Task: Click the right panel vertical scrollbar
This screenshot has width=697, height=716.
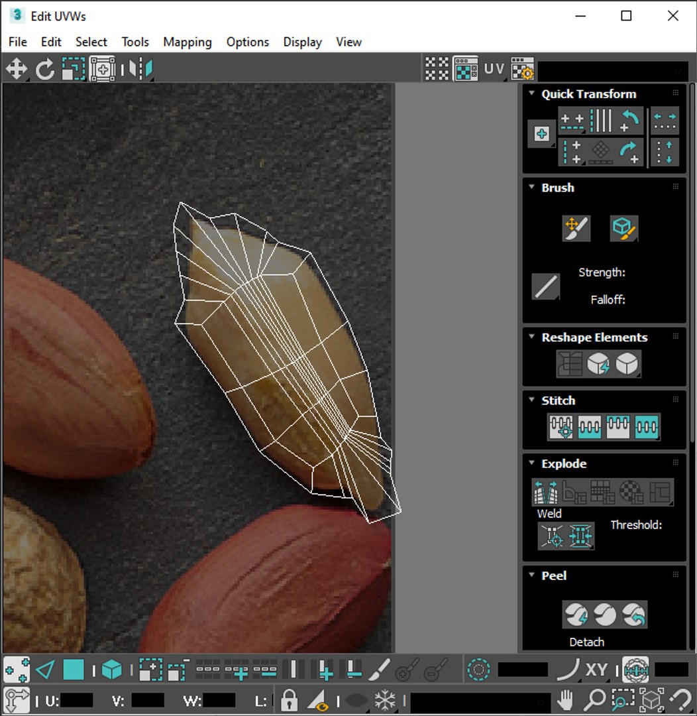Action: coord(693,263)
